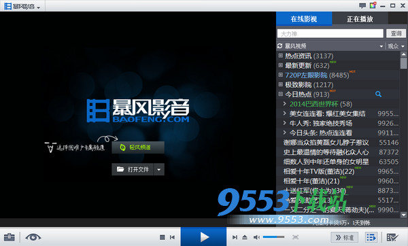The image size is (408, 246).
Task: Toggle the left-eye enhancement eye icon
Action: pos(33,237)
